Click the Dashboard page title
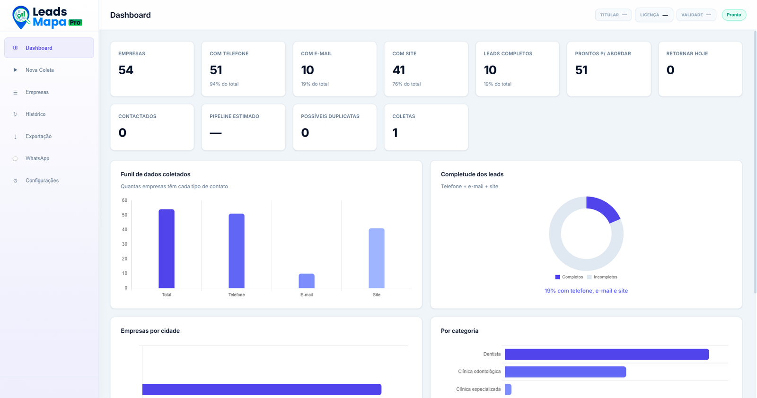The width and height of the screenshot is (757, 398). point(131,15)
